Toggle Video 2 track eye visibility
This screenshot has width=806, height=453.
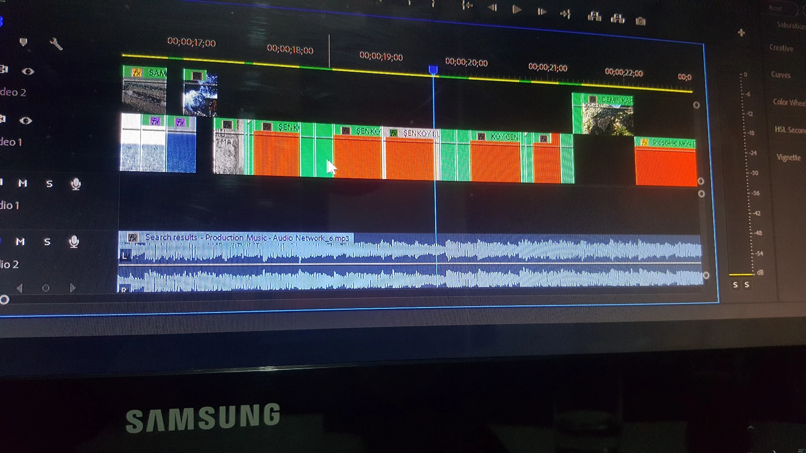click(x=28, y=71)
